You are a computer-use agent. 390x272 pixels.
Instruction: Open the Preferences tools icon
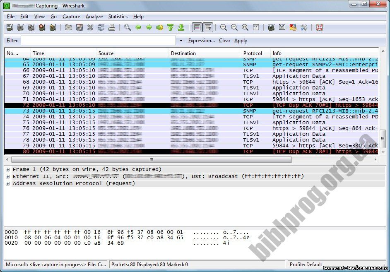click(304, 27)
